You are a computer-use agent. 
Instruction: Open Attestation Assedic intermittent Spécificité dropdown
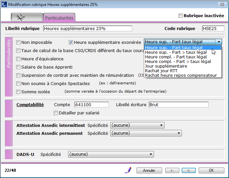137,125
